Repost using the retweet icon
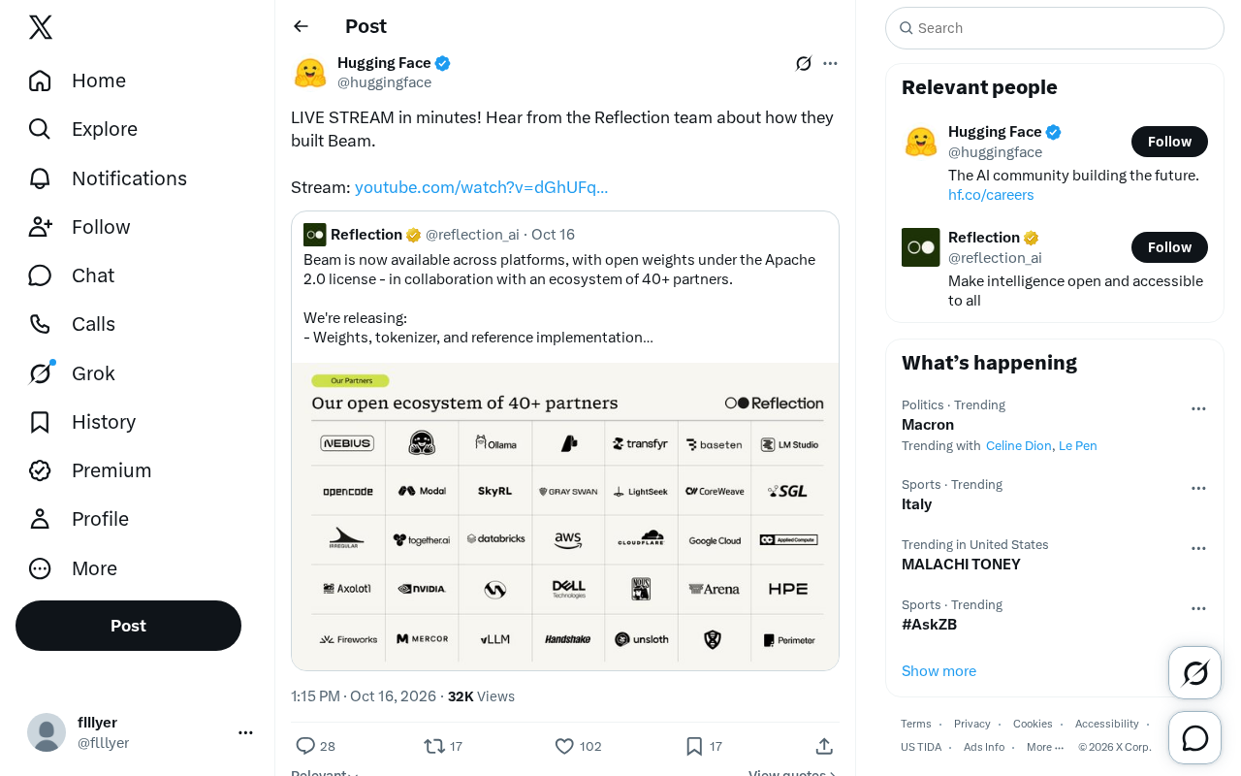 434,746
